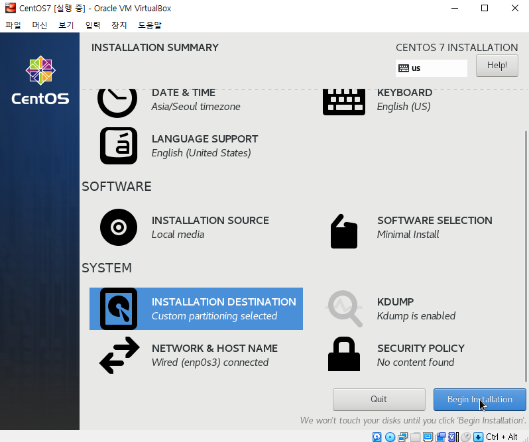
Task: Click Quit button
Action: tap(379, 400)
